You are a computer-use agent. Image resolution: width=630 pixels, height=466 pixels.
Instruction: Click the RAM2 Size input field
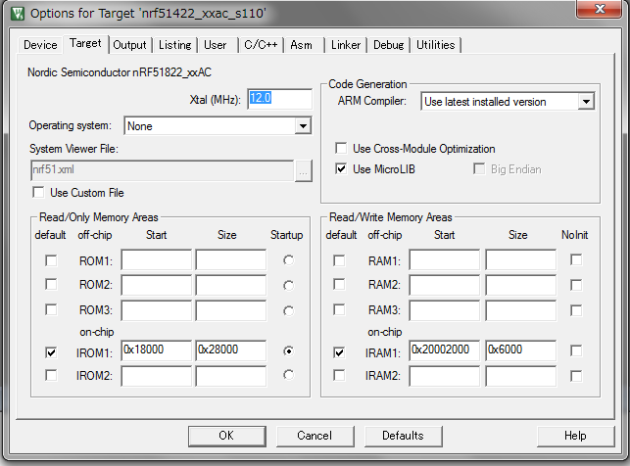click(520, 285)
